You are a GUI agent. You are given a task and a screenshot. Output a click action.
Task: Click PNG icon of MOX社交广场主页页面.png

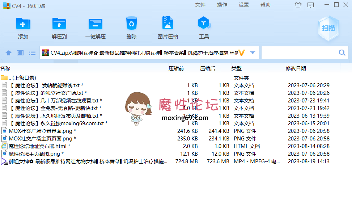(x=4, y=138)
